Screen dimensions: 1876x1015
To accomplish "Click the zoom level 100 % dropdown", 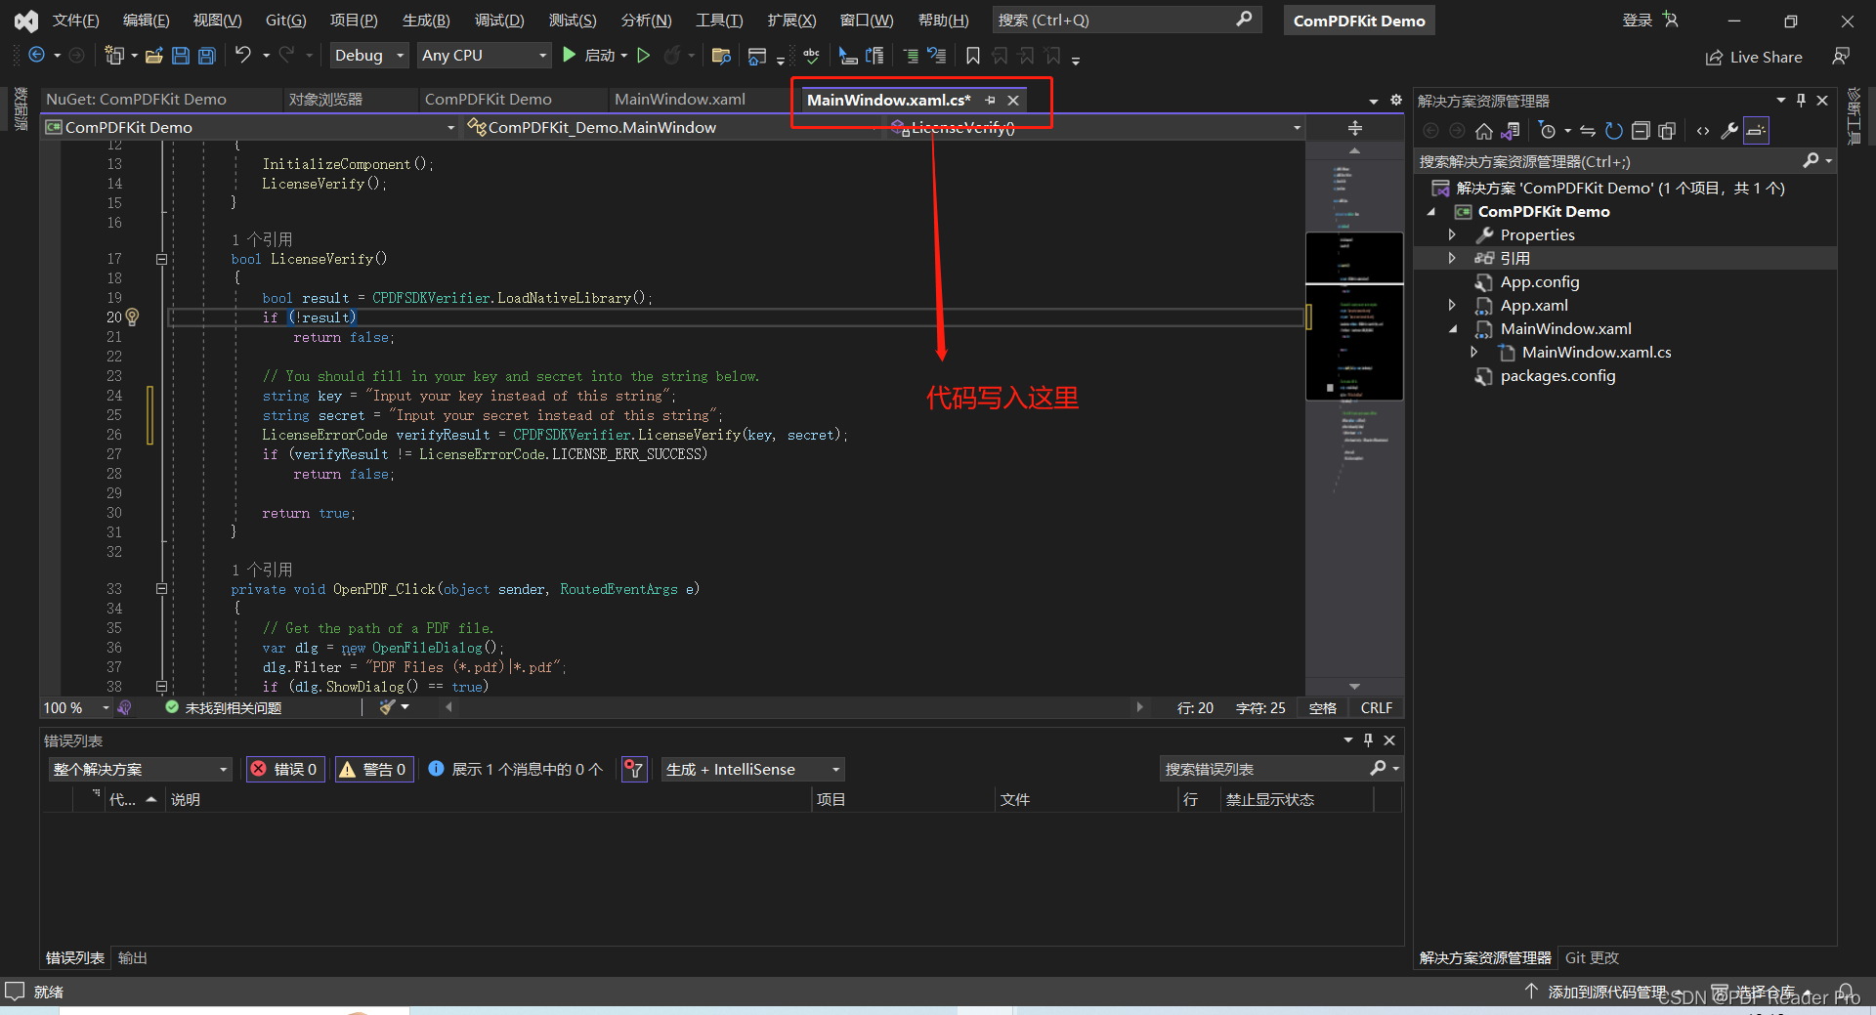I will 76,708.
